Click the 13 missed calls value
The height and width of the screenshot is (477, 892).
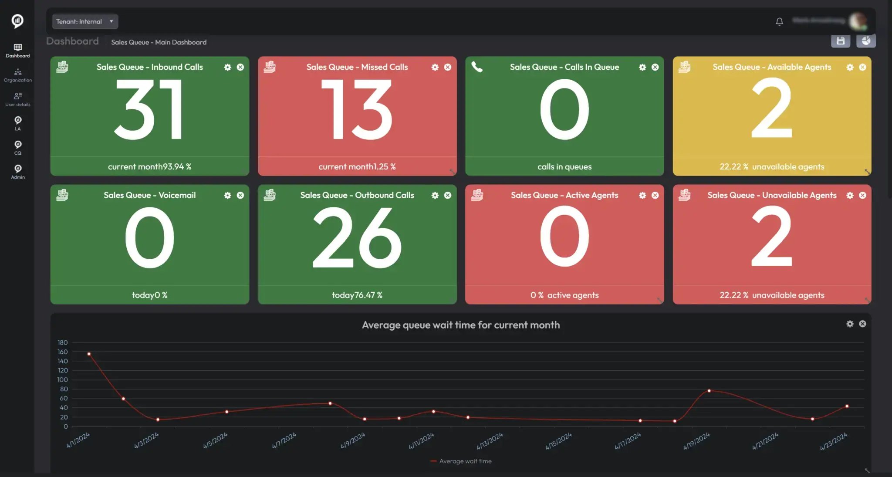[x=357, y=110]
